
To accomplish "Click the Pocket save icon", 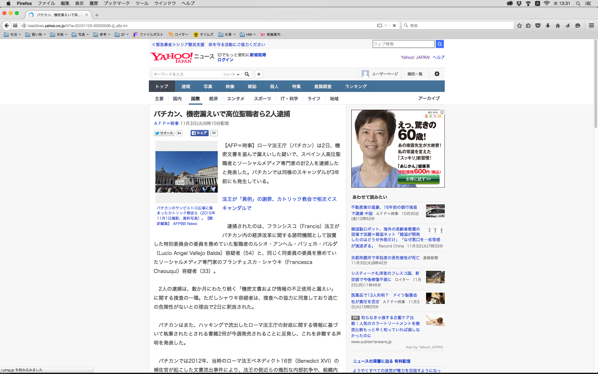I will (538, 26).
